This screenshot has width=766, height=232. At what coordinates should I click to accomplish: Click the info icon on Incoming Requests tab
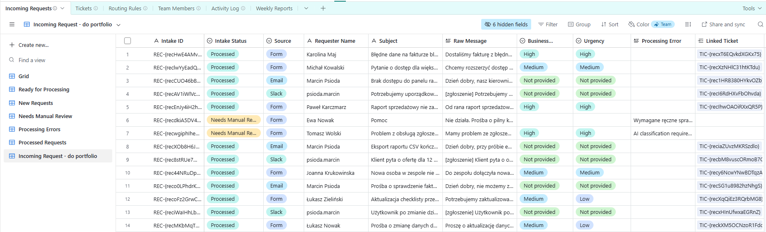(55, 8)
